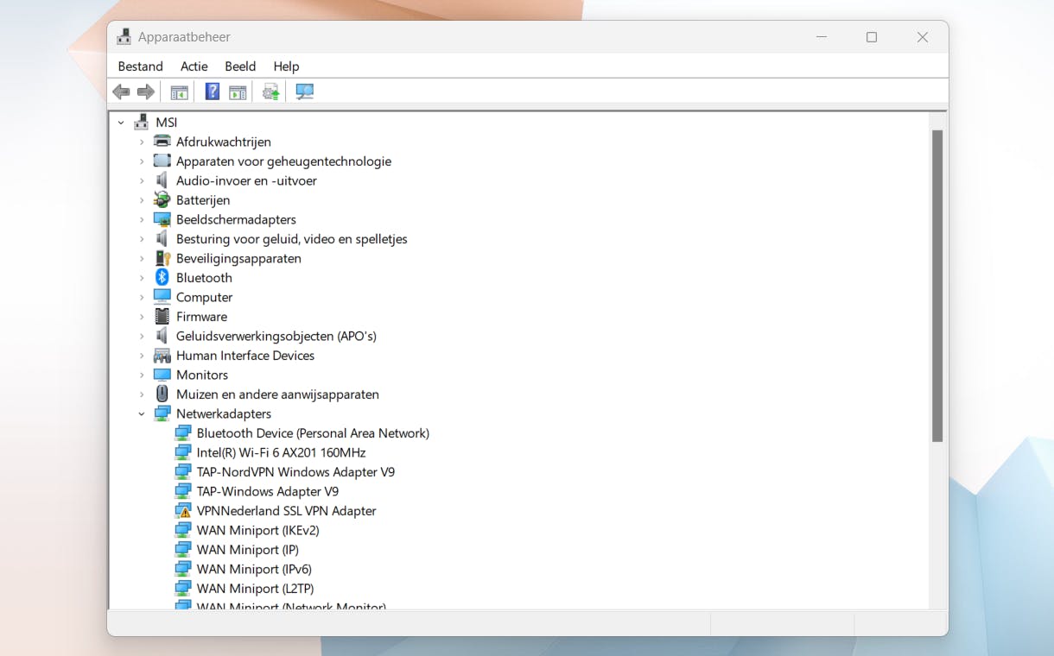This screenshot has width=1054, height=656.
Task: Select the Audio-invoer en -uitvoer label
Action: (x=246, y=180)
